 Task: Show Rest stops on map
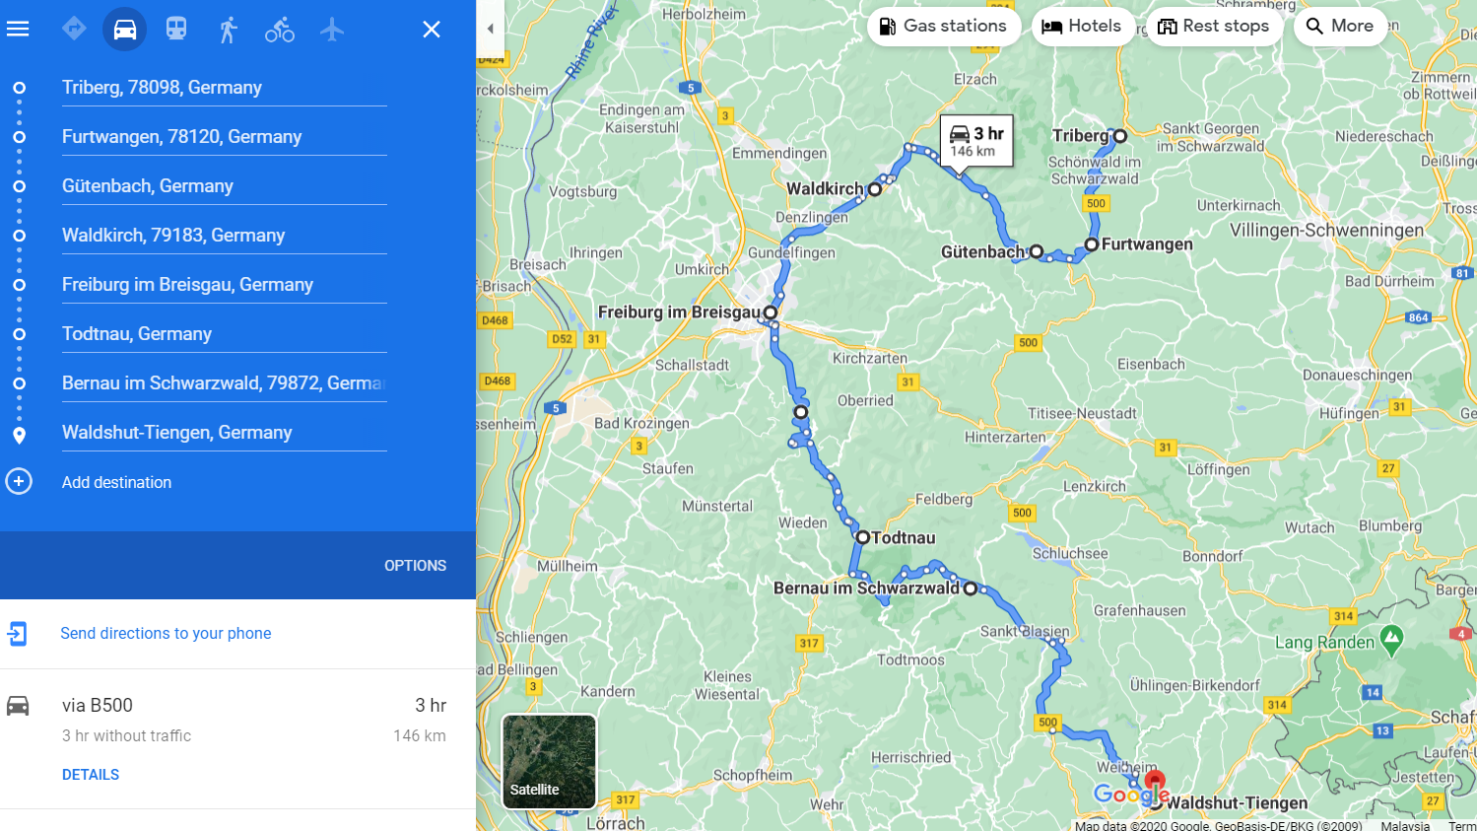(x=1214, y=26)
